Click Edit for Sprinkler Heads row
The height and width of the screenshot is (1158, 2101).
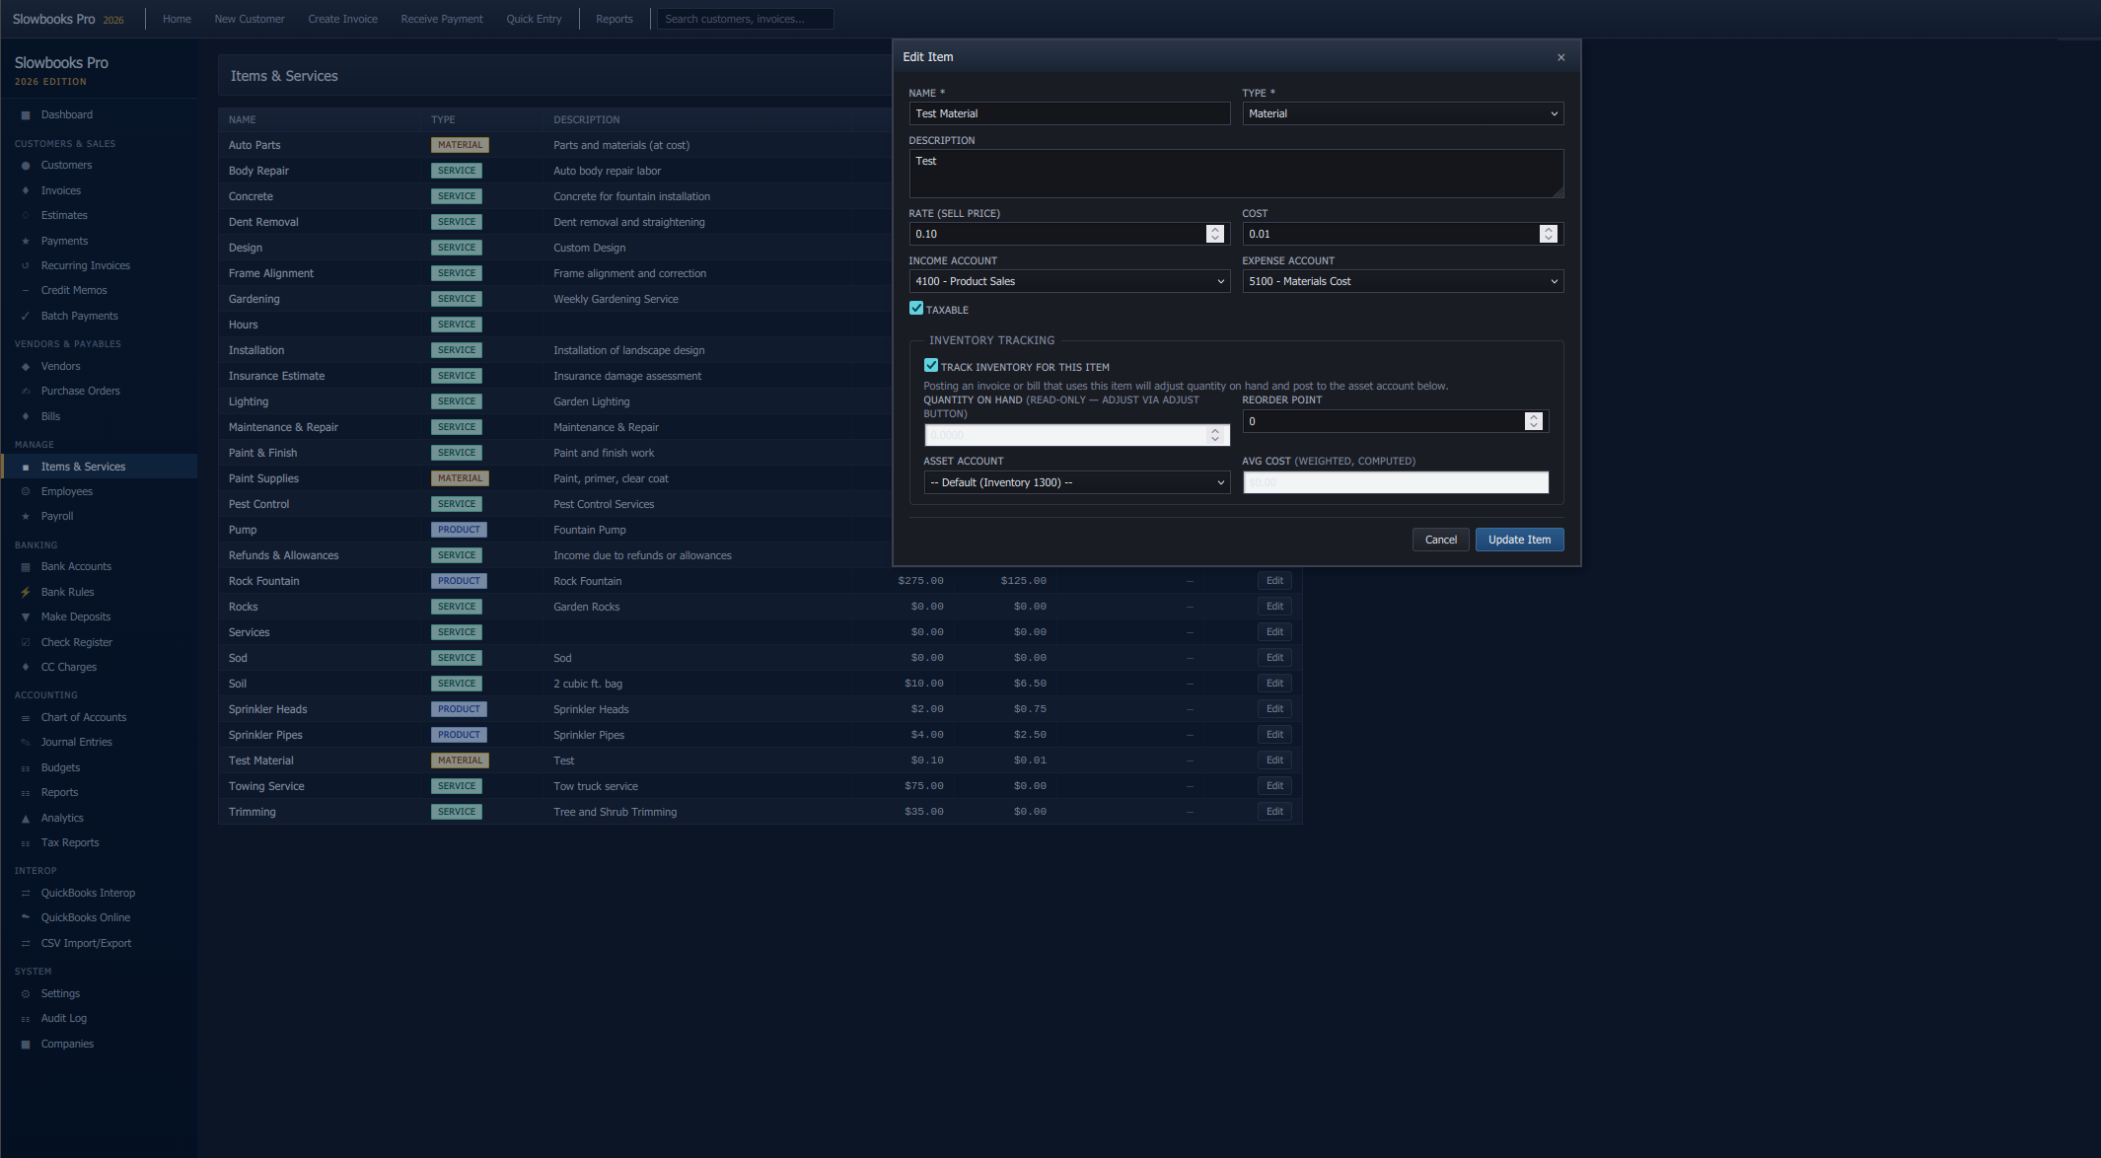coord(1274,709)
